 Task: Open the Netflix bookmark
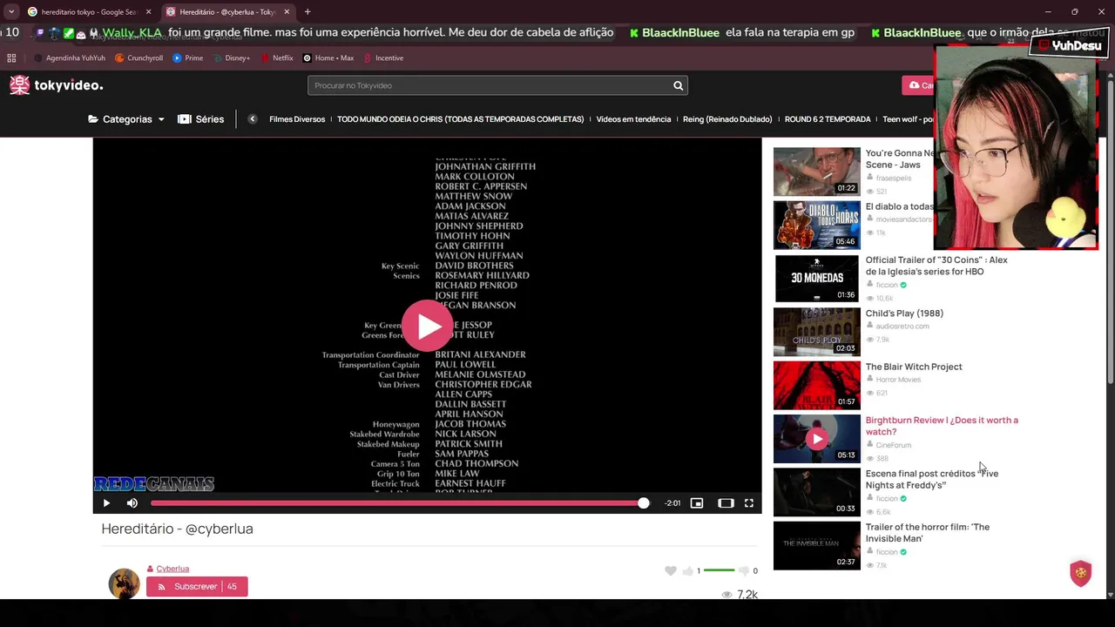276,58
